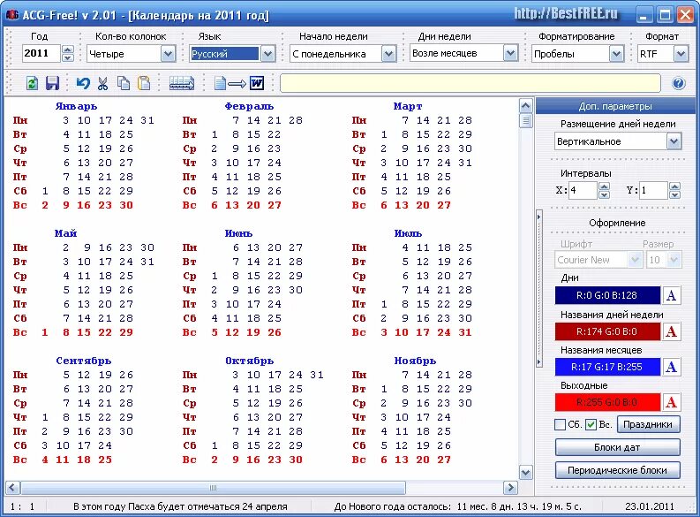Click the Блоки дат button
This screenshot has width=700, height=517.
[x=617, y=447]
